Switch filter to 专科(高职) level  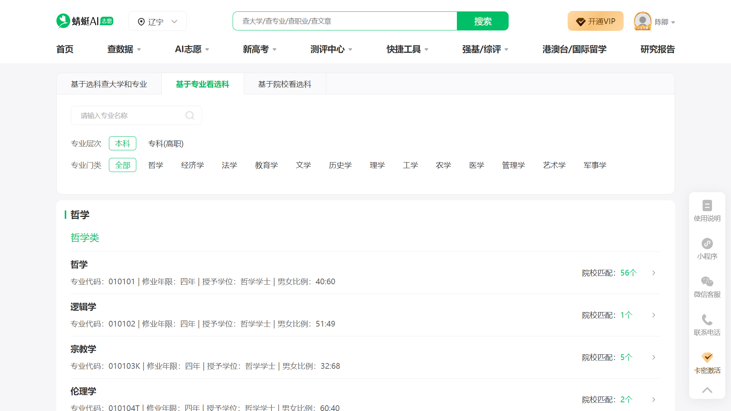click(166, 143)
